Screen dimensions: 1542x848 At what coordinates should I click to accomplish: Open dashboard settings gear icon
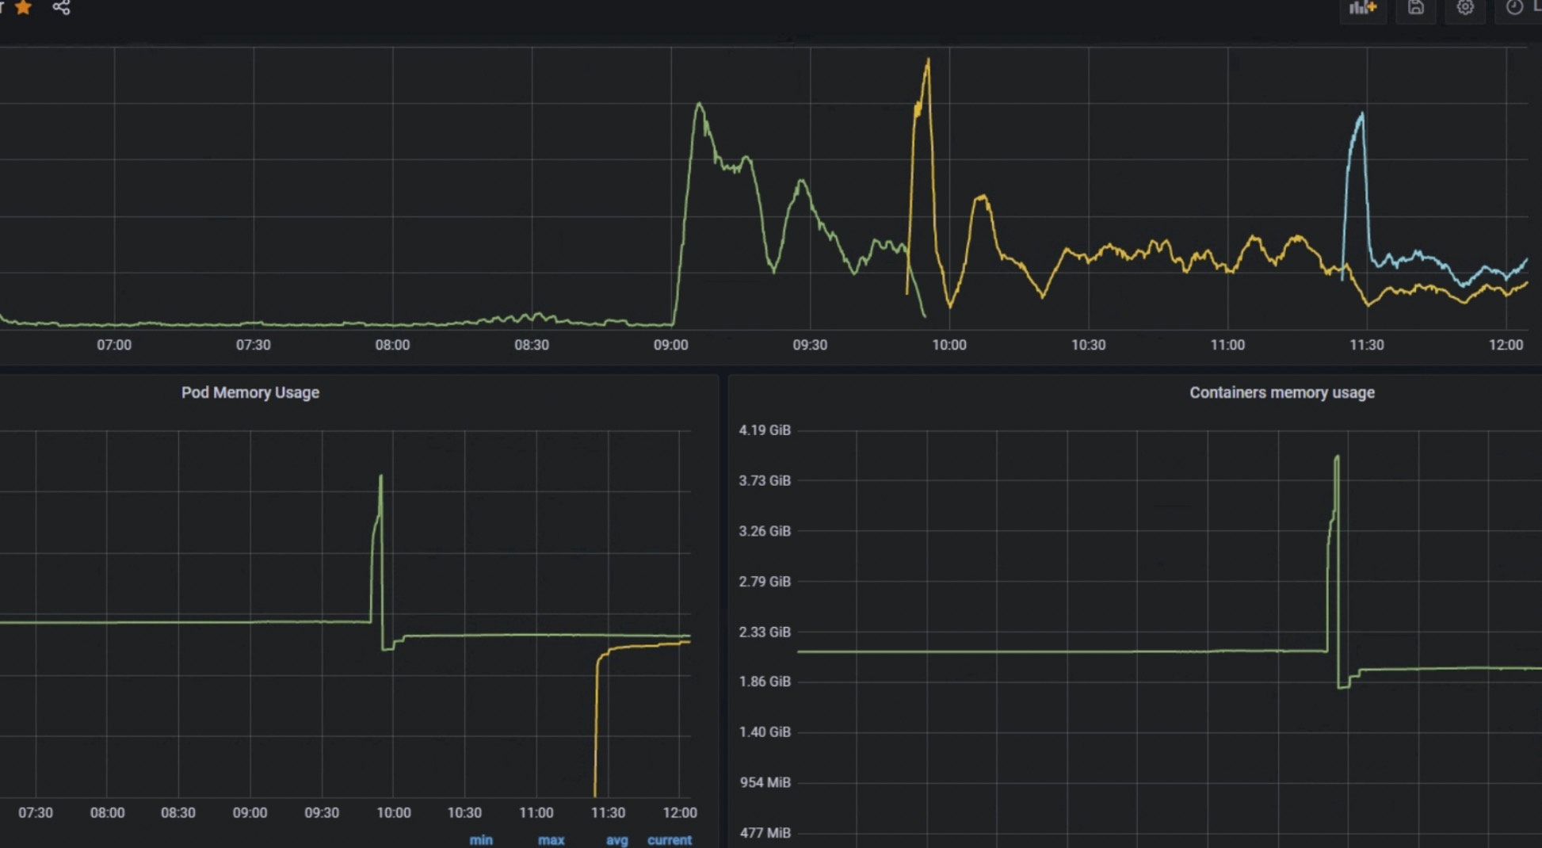pyautogui.click(x=1465, y=8)
